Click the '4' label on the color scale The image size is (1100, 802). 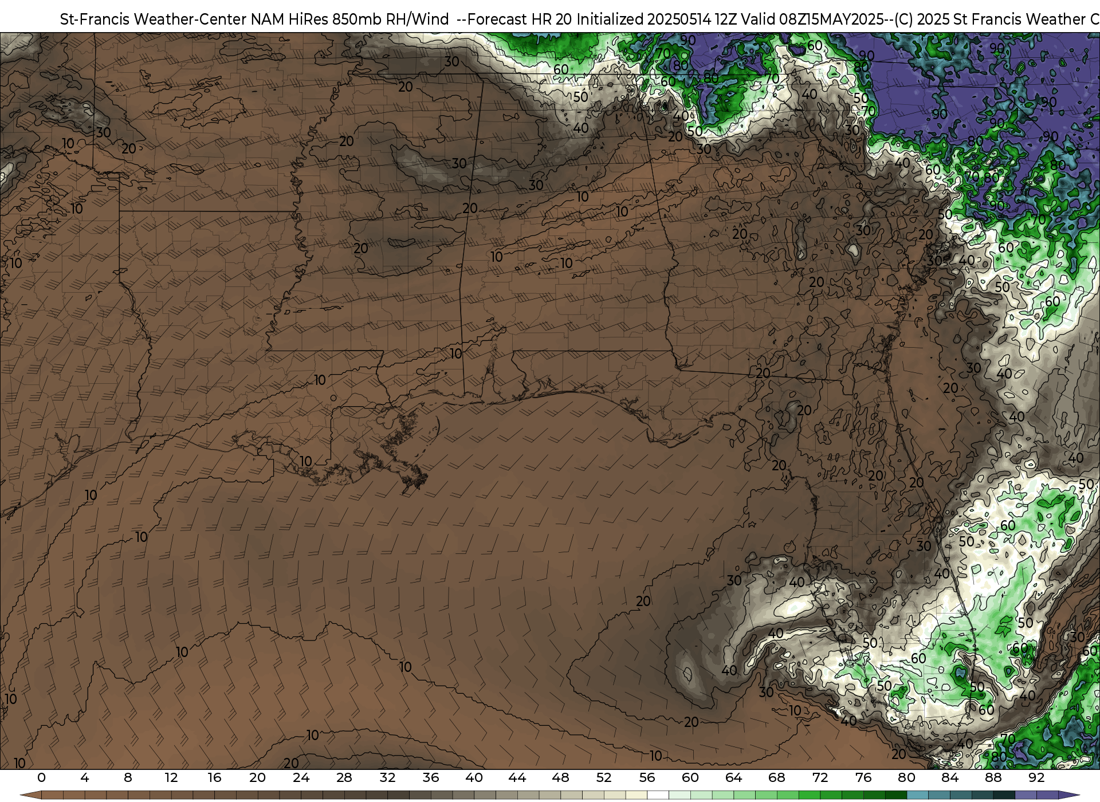point(85,777)
